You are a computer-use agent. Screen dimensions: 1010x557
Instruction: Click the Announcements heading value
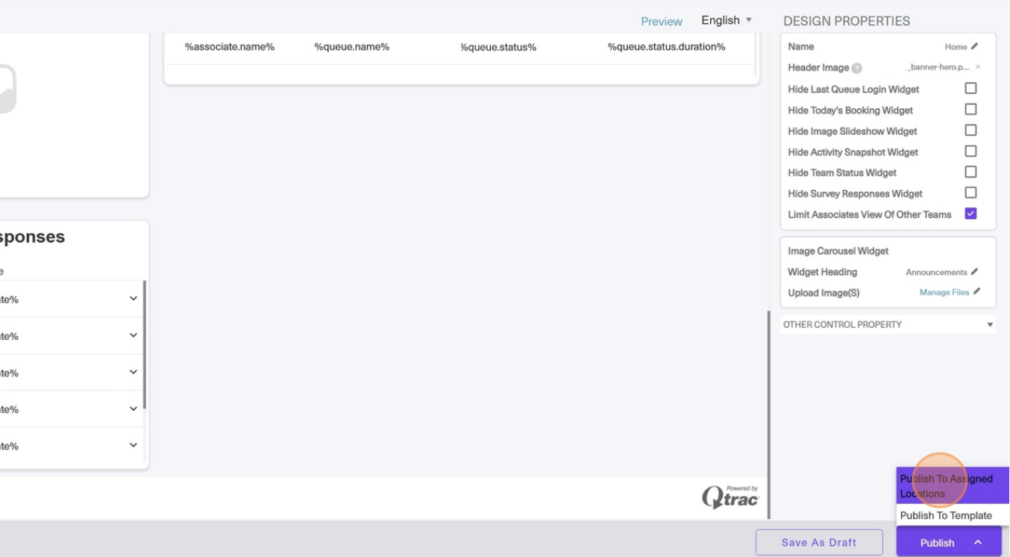click(936, 272)
